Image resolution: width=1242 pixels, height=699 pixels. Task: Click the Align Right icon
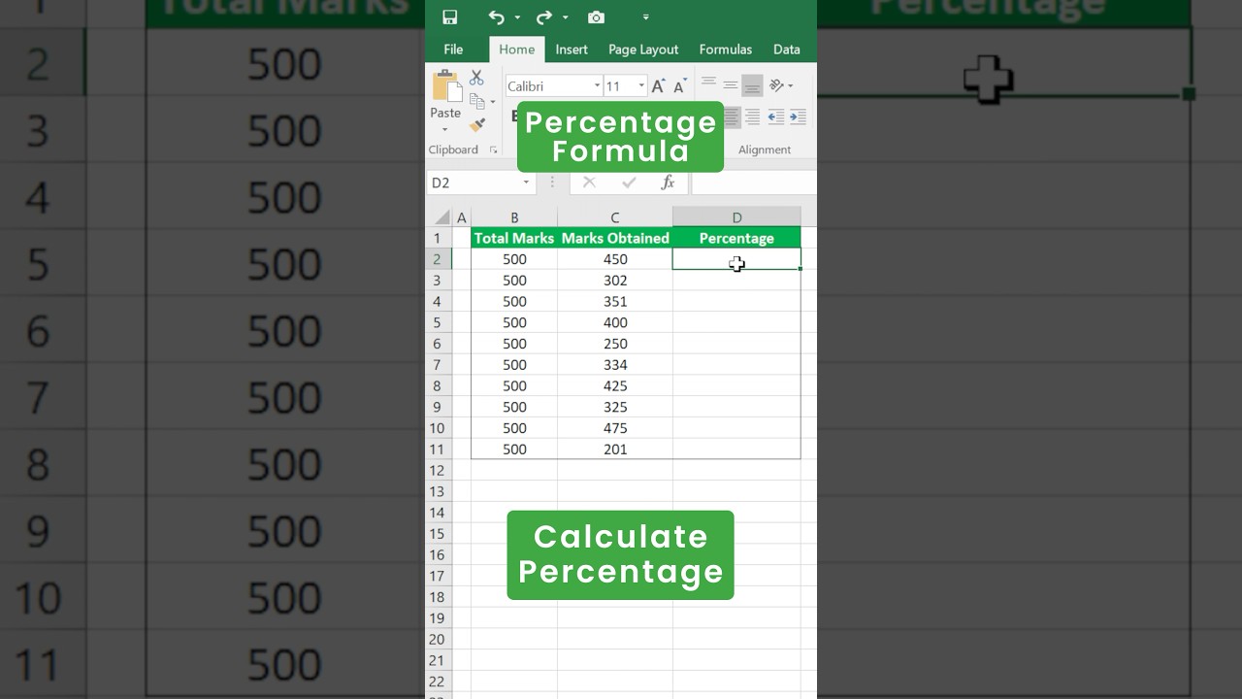click(x=752, y=117)
